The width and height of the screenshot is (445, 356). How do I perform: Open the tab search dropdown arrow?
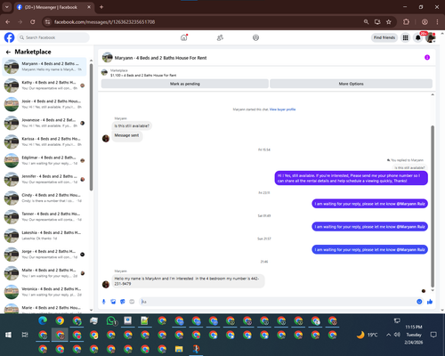coord(6,7)
